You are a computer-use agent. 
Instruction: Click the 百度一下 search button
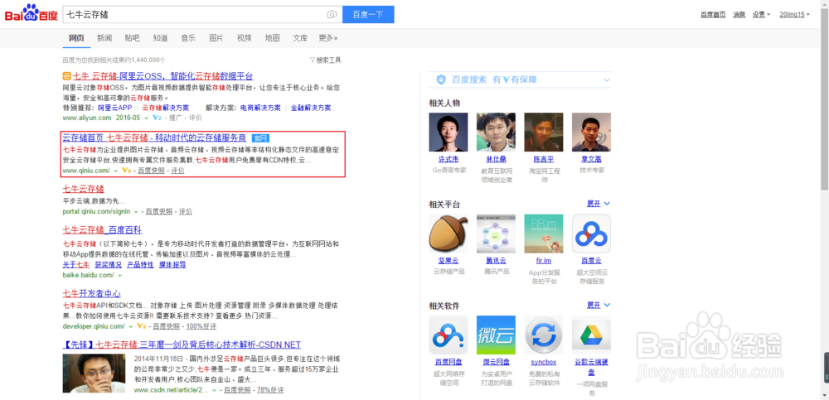368,14
